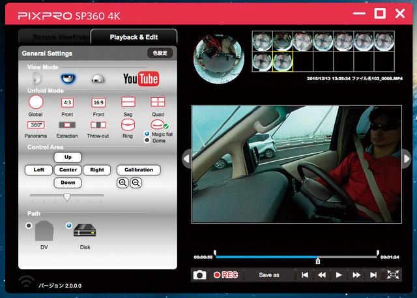The image size is (417, 298).
Task: Open third thumbnail in top row
Action: [303, 41]
